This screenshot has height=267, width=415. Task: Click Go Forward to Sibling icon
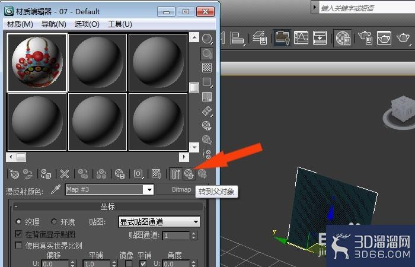[x=203, y=174]
